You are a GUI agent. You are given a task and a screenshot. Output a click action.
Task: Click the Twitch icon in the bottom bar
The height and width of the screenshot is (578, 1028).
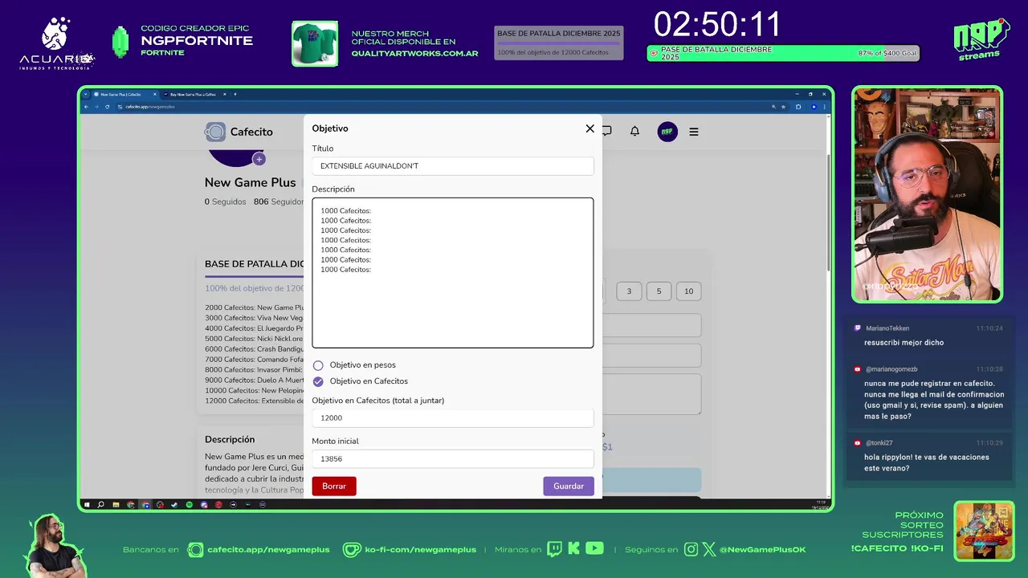pos(554,549)
